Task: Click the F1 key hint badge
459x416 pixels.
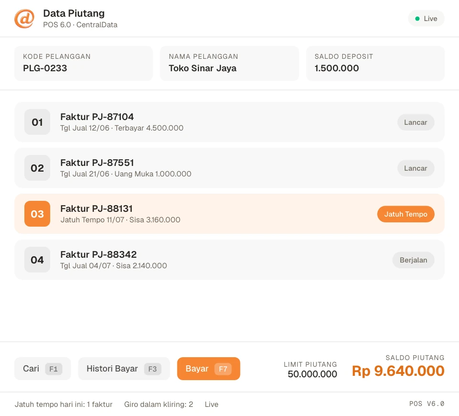Action: click(x=54, y=369)
